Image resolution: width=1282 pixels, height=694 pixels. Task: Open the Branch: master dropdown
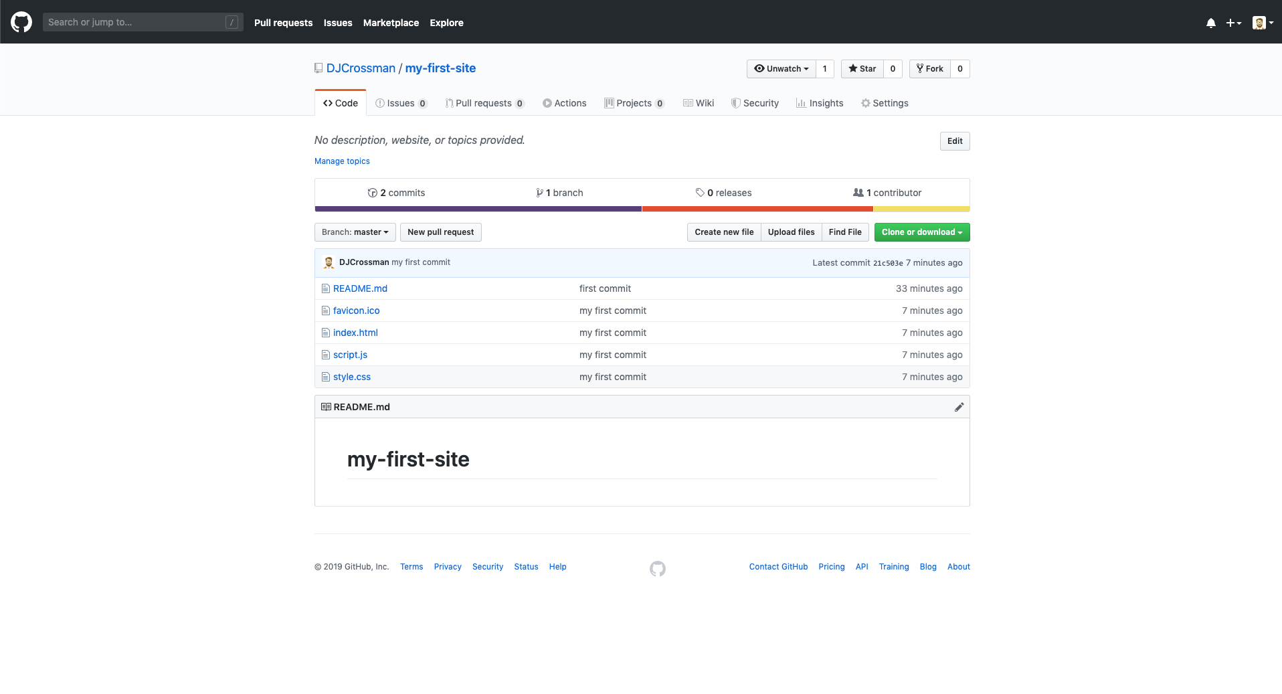pos(355,232)
